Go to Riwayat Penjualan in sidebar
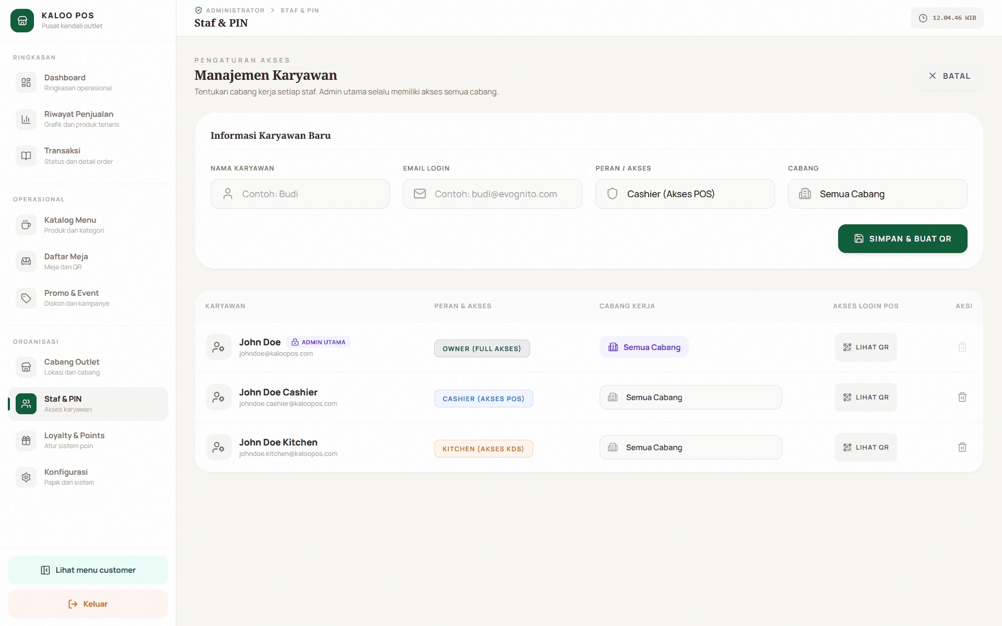The height and width of the screenshot is (626, 1002). 88,119
